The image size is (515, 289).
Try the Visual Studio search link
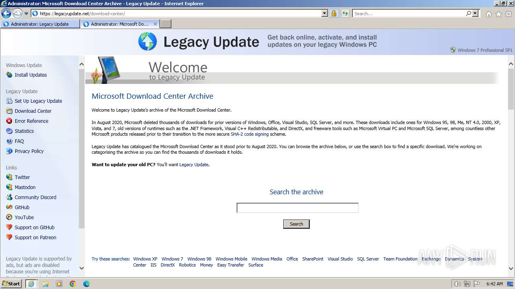click(x=340, y=259)
